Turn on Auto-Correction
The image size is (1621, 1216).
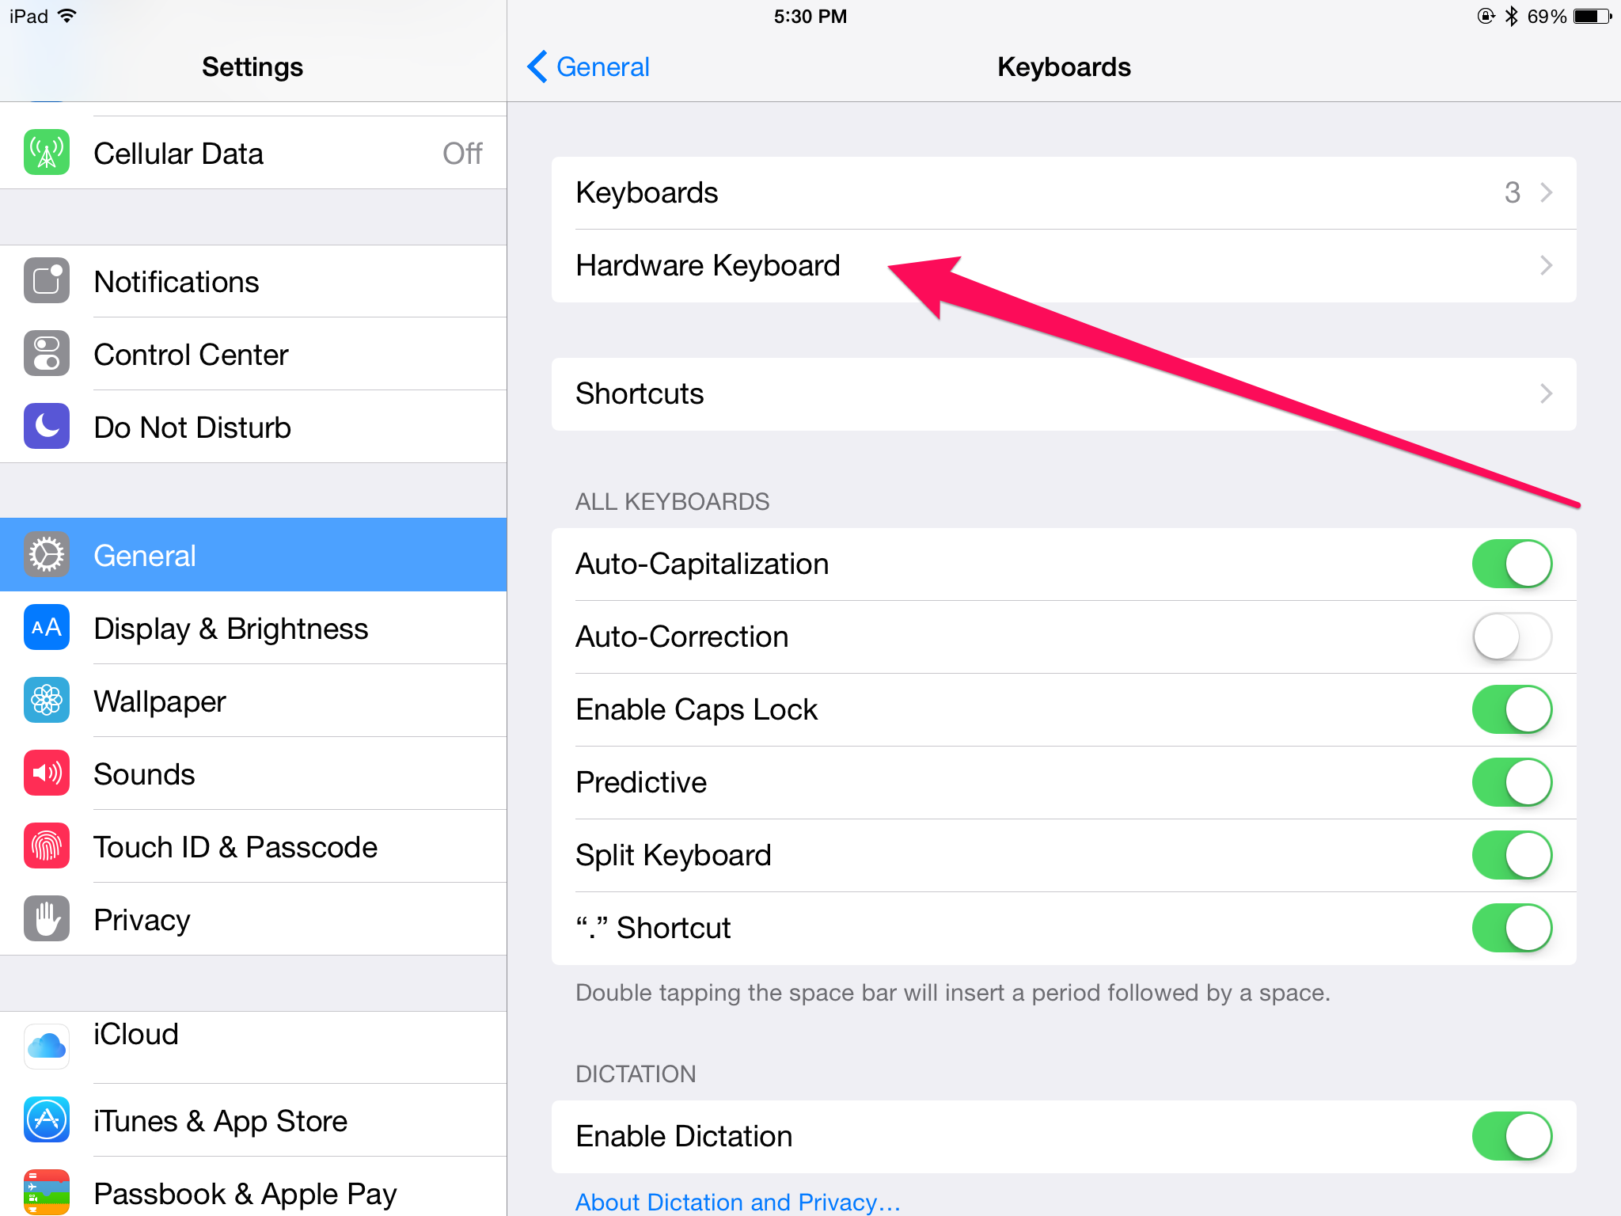pyautogui.click(x=1511, y=636)
